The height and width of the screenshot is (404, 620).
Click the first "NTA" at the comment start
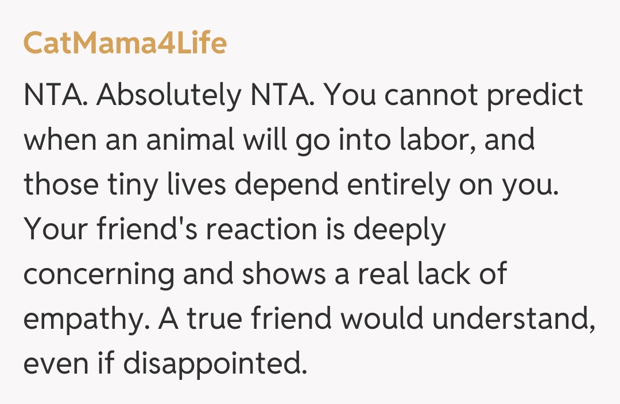click(56, 95)
